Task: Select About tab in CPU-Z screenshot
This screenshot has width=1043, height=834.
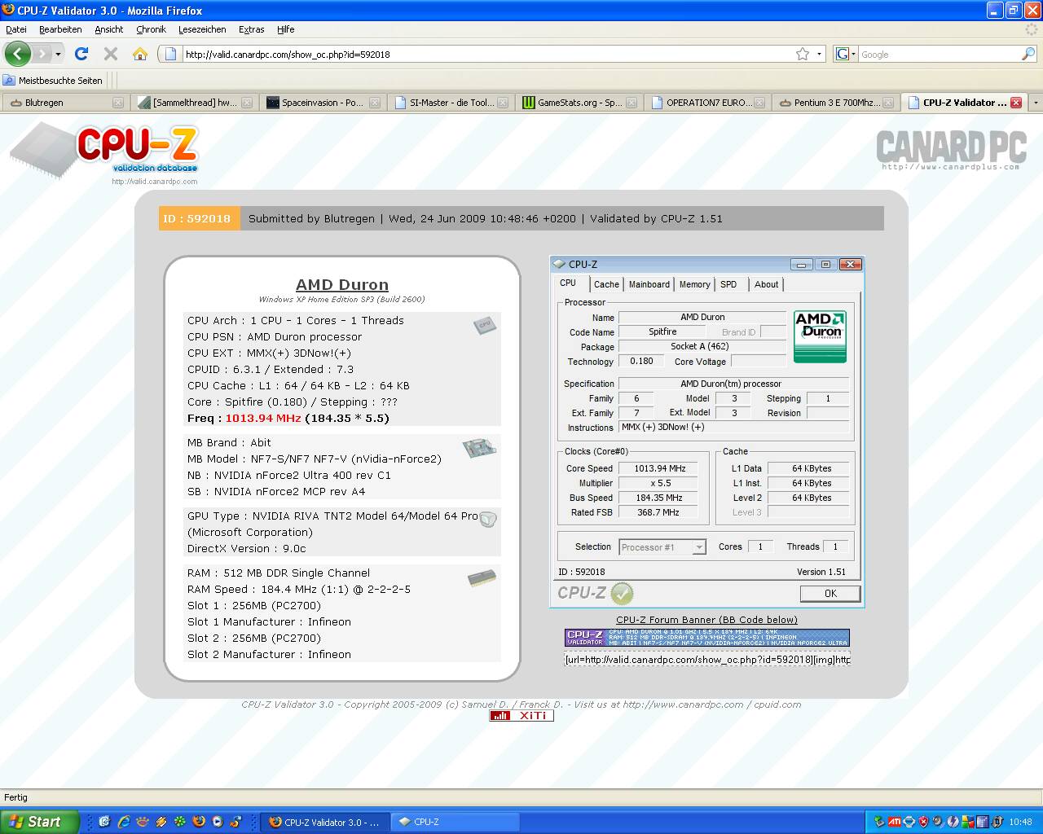Action: tap(766, 284)
